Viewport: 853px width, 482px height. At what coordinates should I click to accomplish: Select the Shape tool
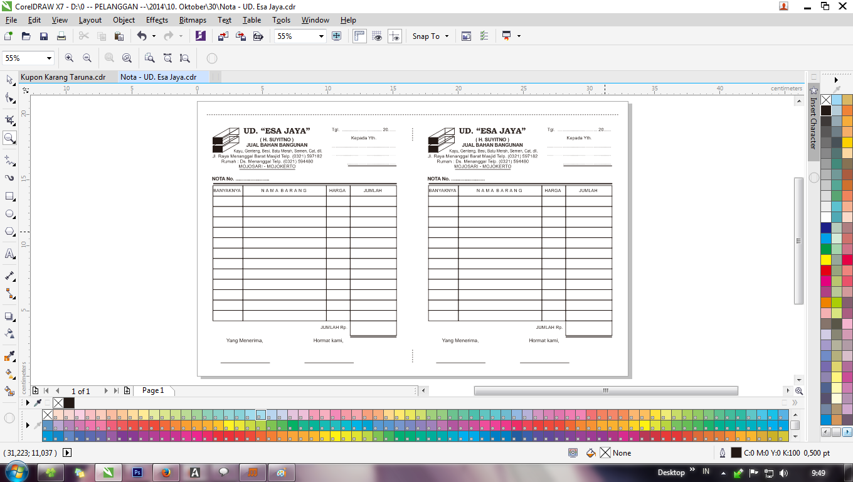tap(9, 99)
